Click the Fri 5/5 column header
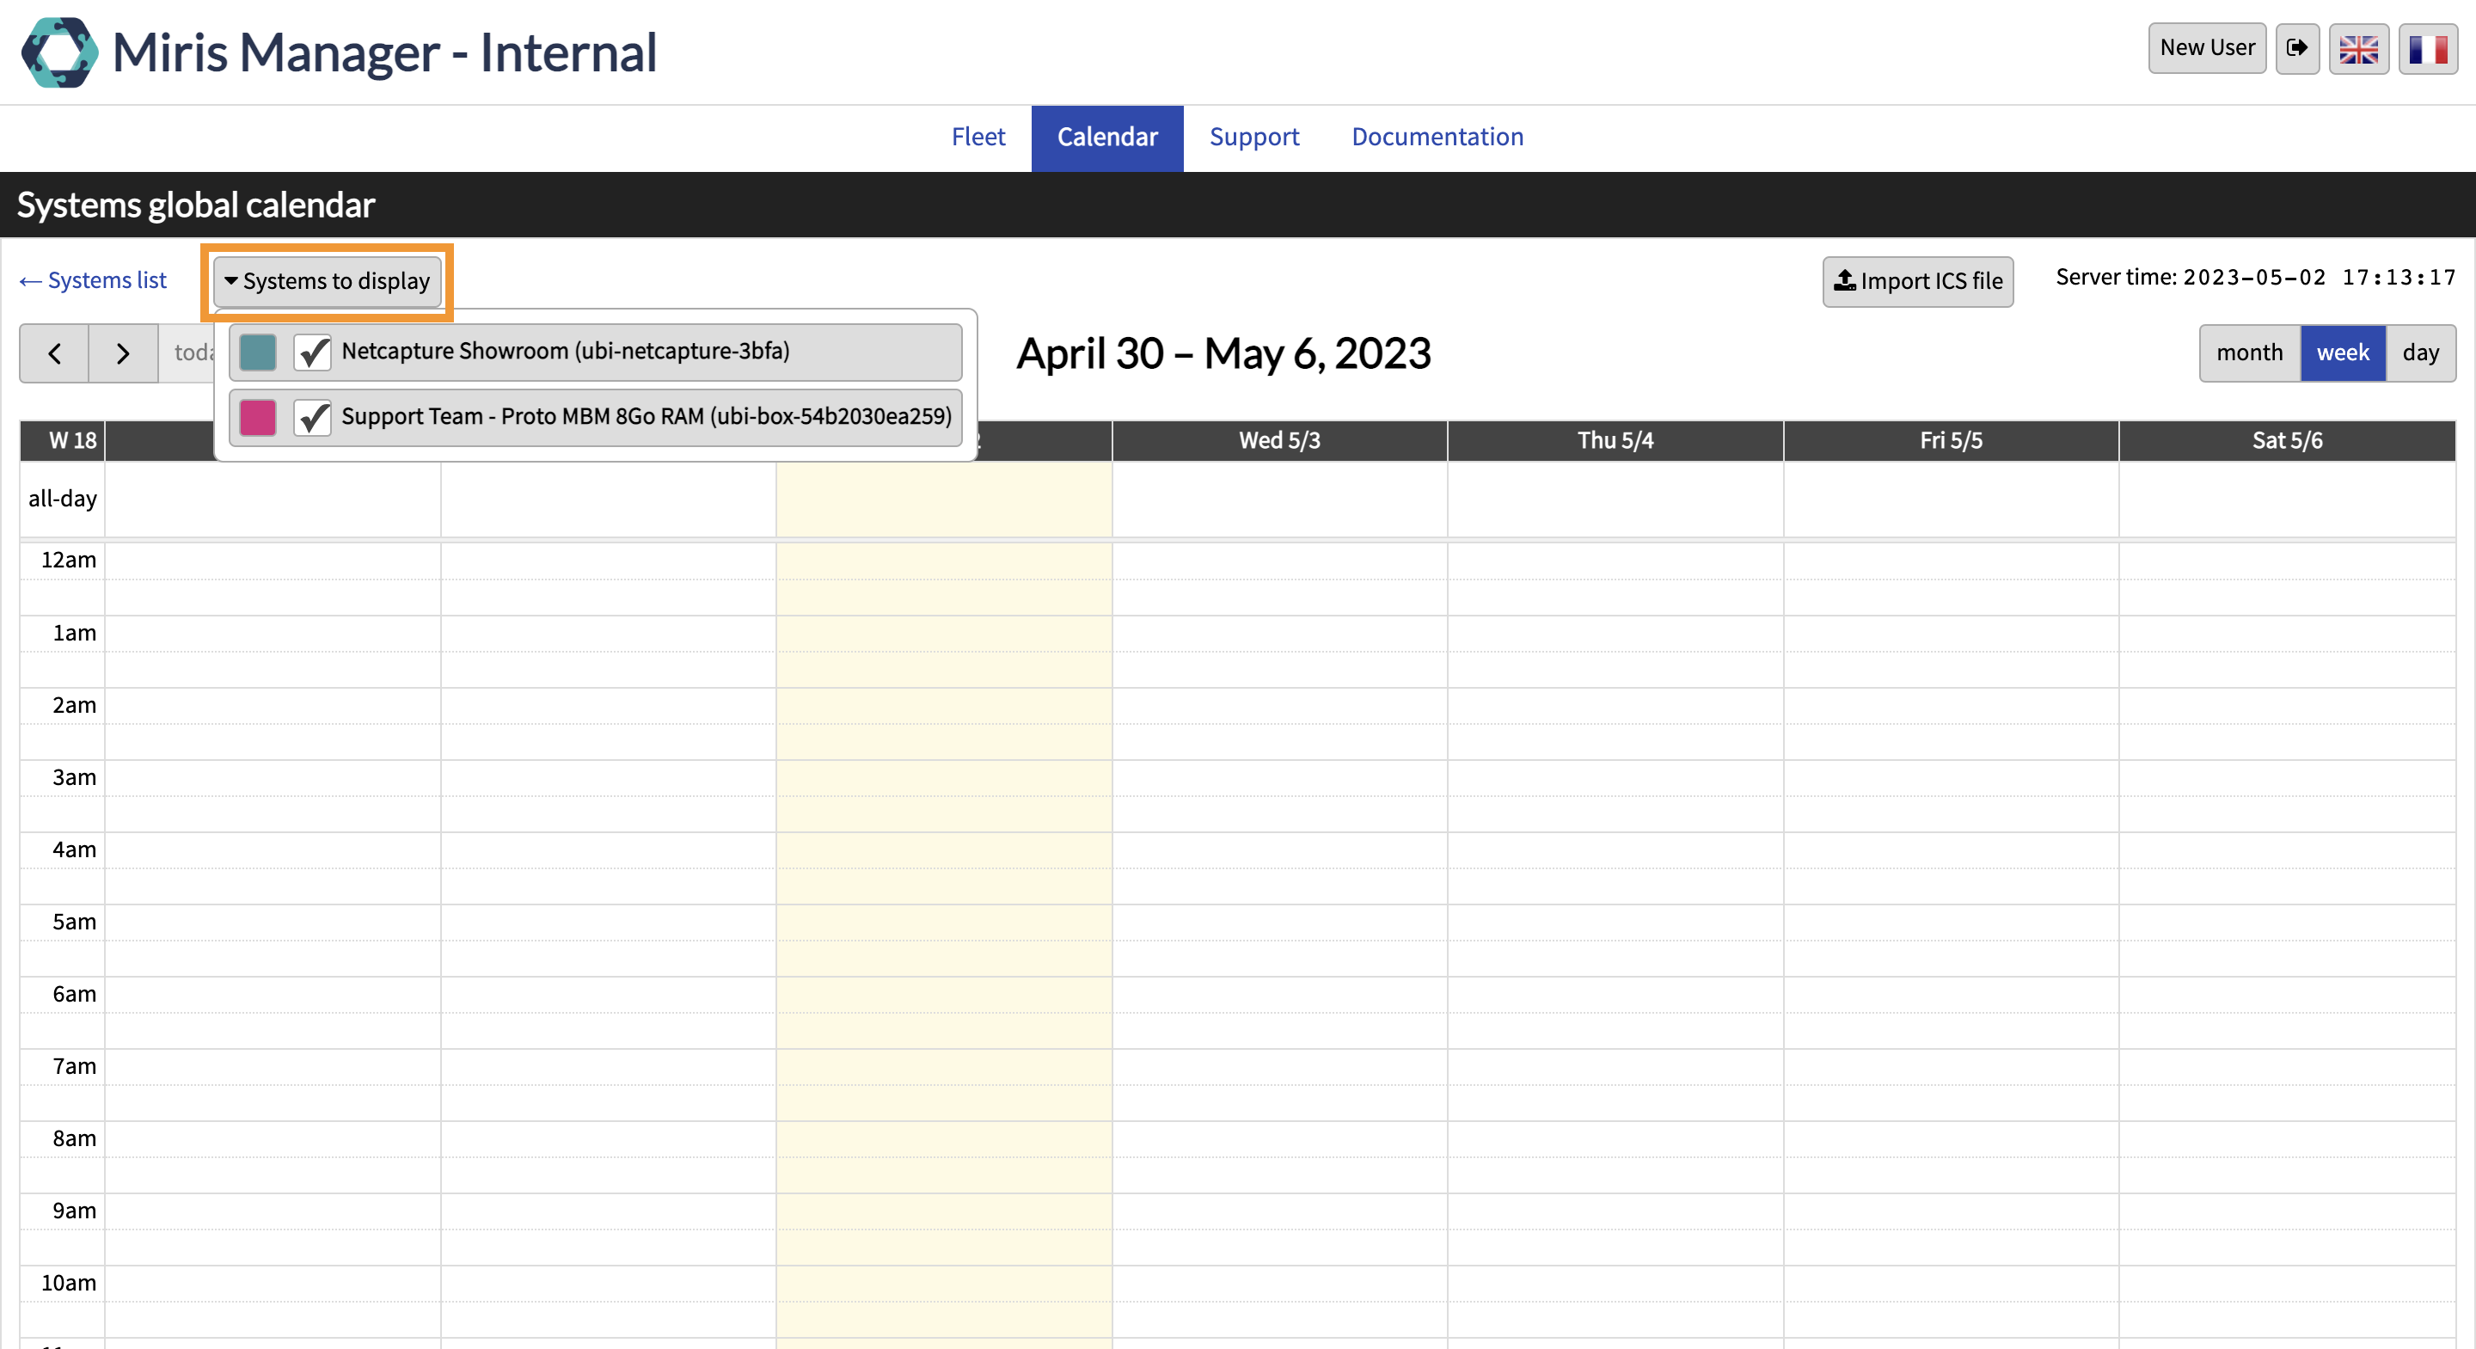 pos(1952,441)
